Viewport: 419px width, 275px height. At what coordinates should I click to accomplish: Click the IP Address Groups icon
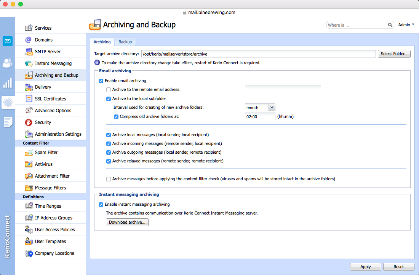click(x=29, y=218)
